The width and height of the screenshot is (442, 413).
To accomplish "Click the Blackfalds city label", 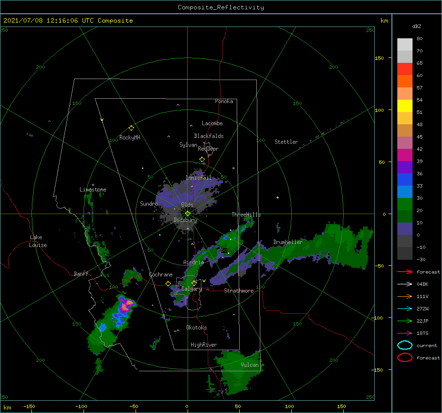I will pos(209,136).
